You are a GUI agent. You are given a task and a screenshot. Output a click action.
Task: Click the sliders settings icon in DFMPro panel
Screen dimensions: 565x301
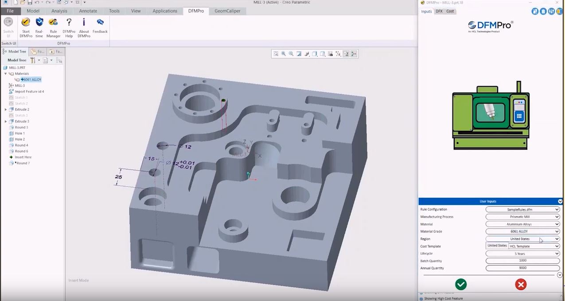coord(551,12)
